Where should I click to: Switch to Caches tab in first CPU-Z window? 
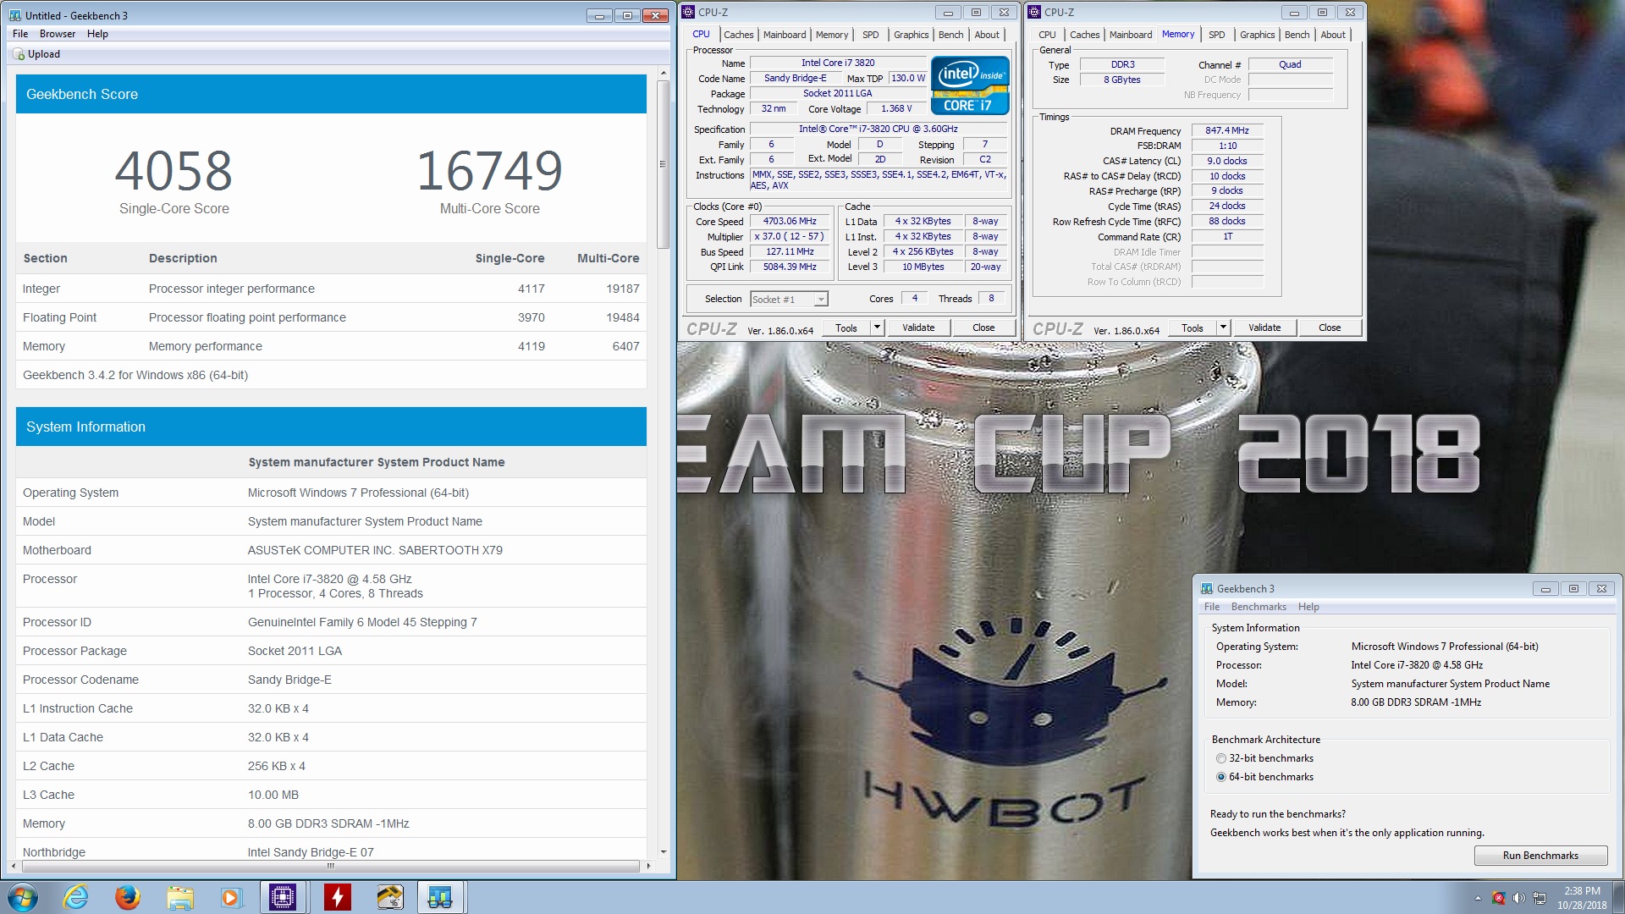click(738, 35)
